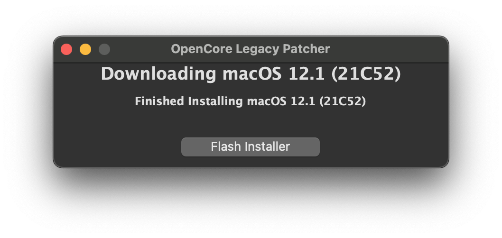Click the "Downloading macOS 12.1 (21C52)" heading
The width and height of the screenshot is (502, 238).
click(x=251, y=74)
